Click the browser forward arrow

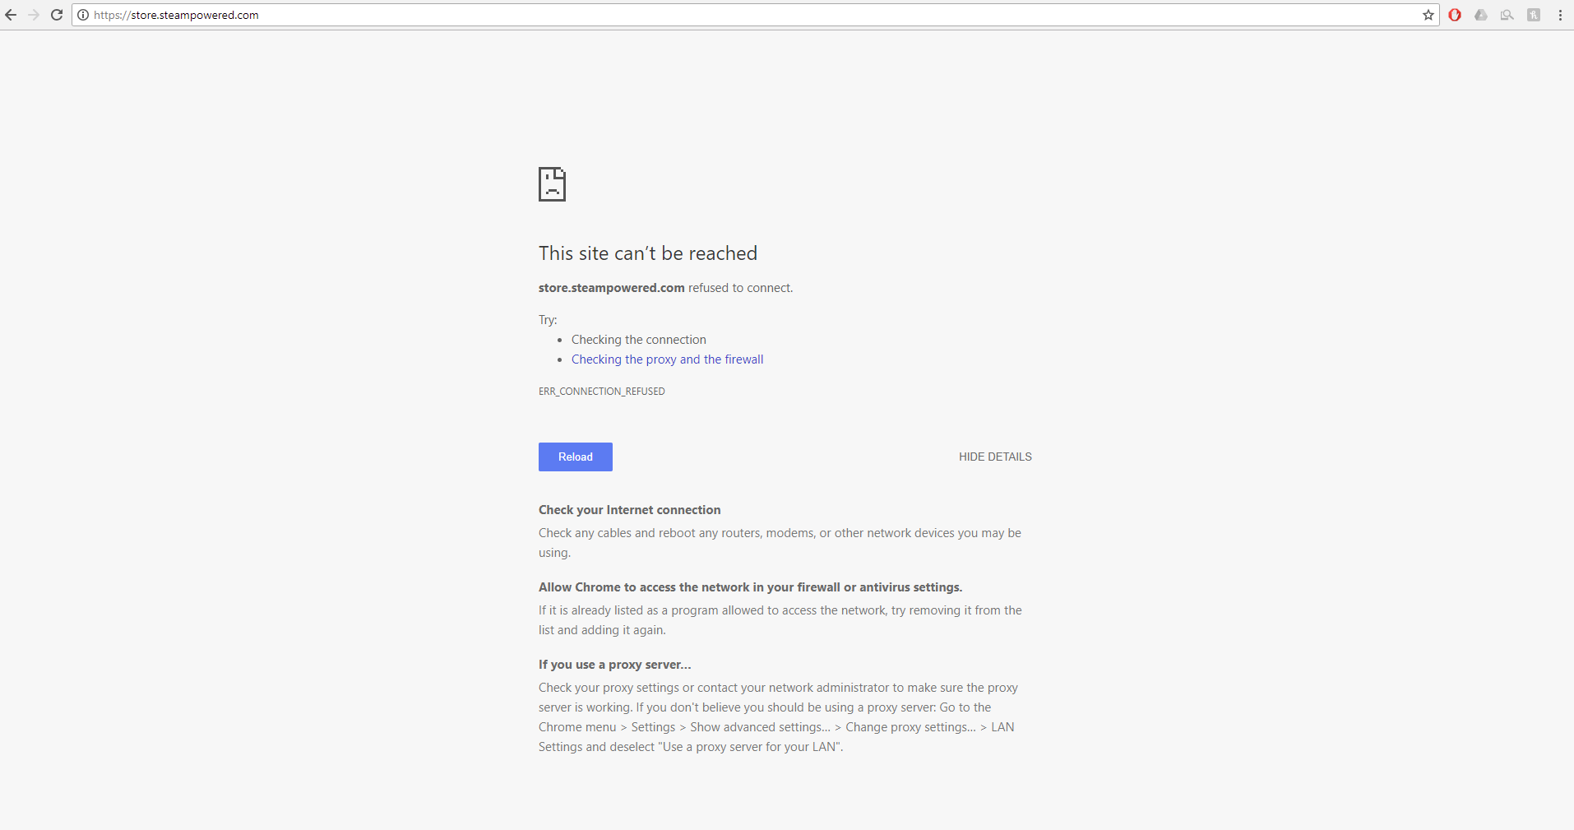(x=34, y=15)
